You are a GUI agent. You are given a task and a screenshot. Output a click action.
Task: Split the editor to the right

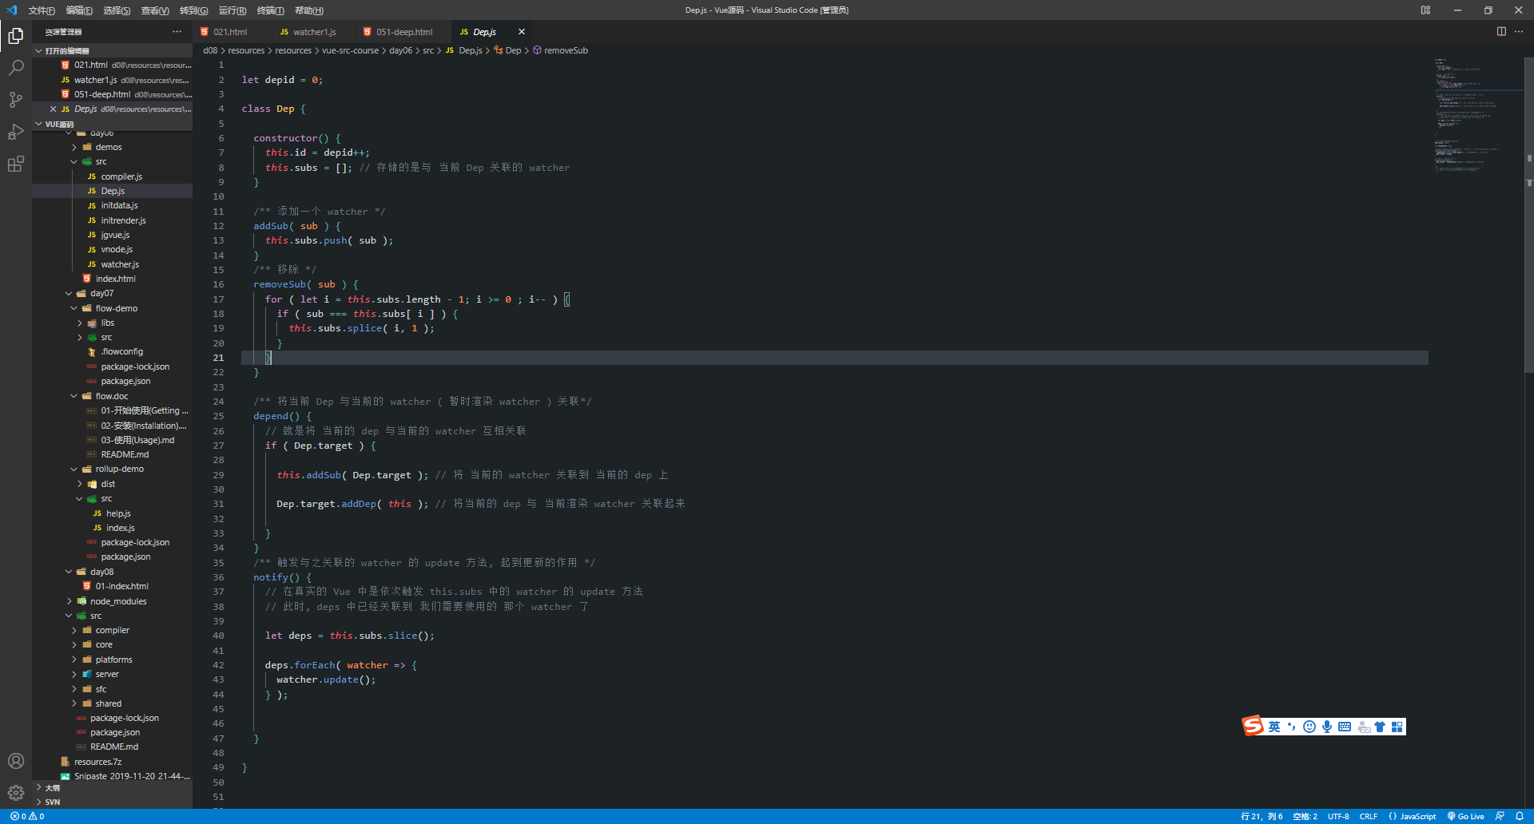click(x=1501, y=31)
